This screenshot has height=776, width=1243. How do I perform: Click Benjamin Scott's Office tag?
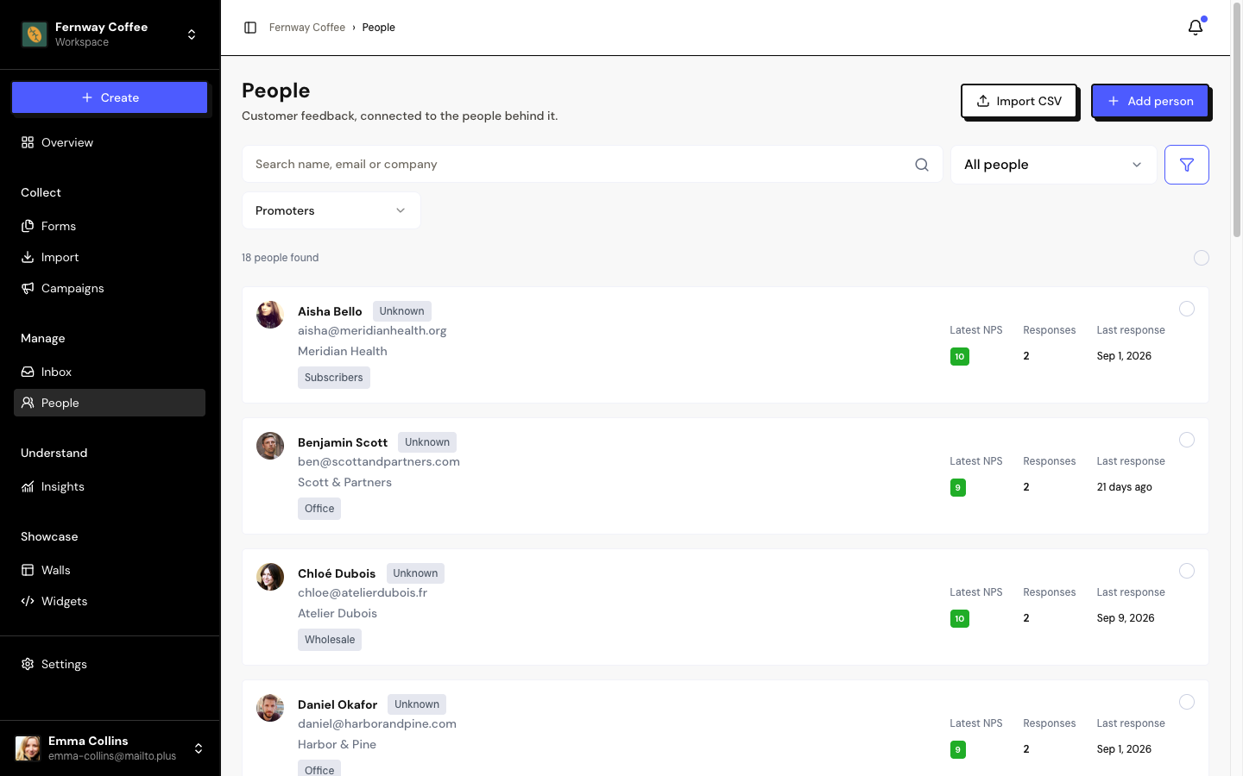319,509
